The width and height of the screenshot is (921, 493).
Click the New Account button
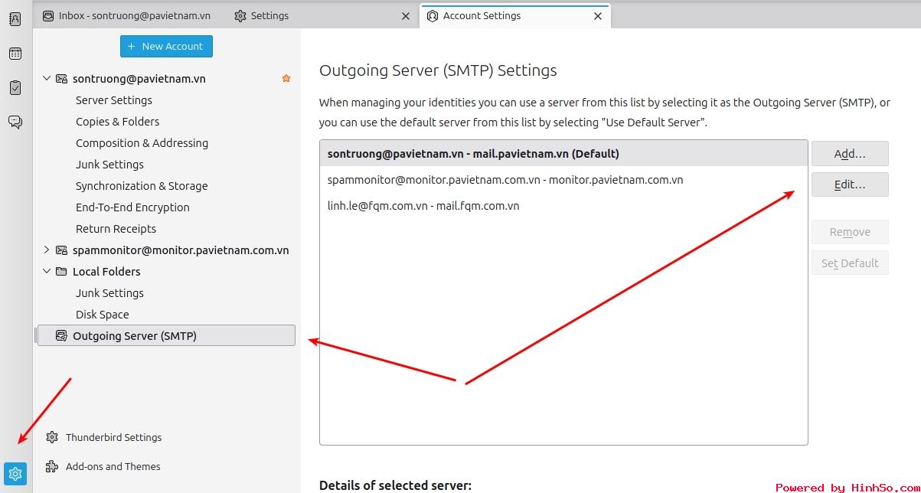tap(166, 46)
